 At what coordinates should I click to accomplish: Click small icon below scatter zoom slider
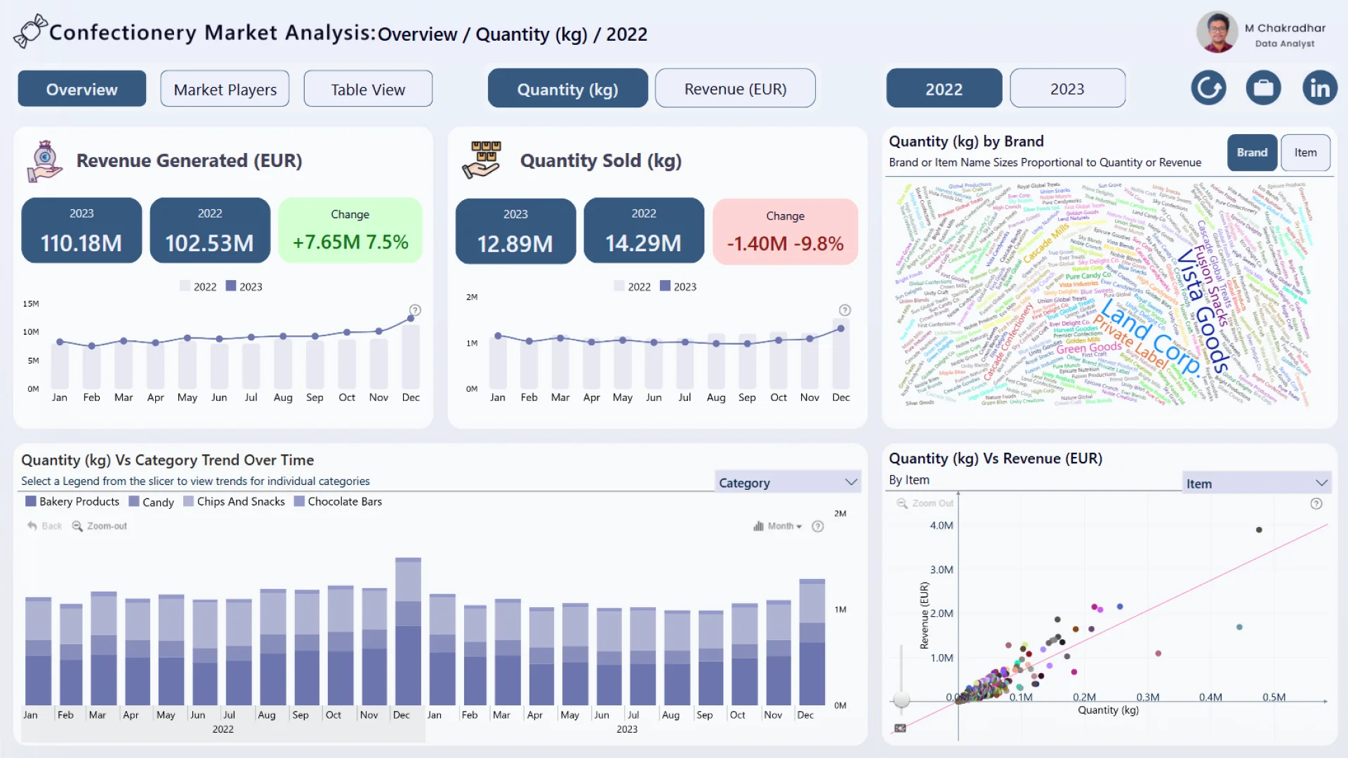tap(900, 729)
